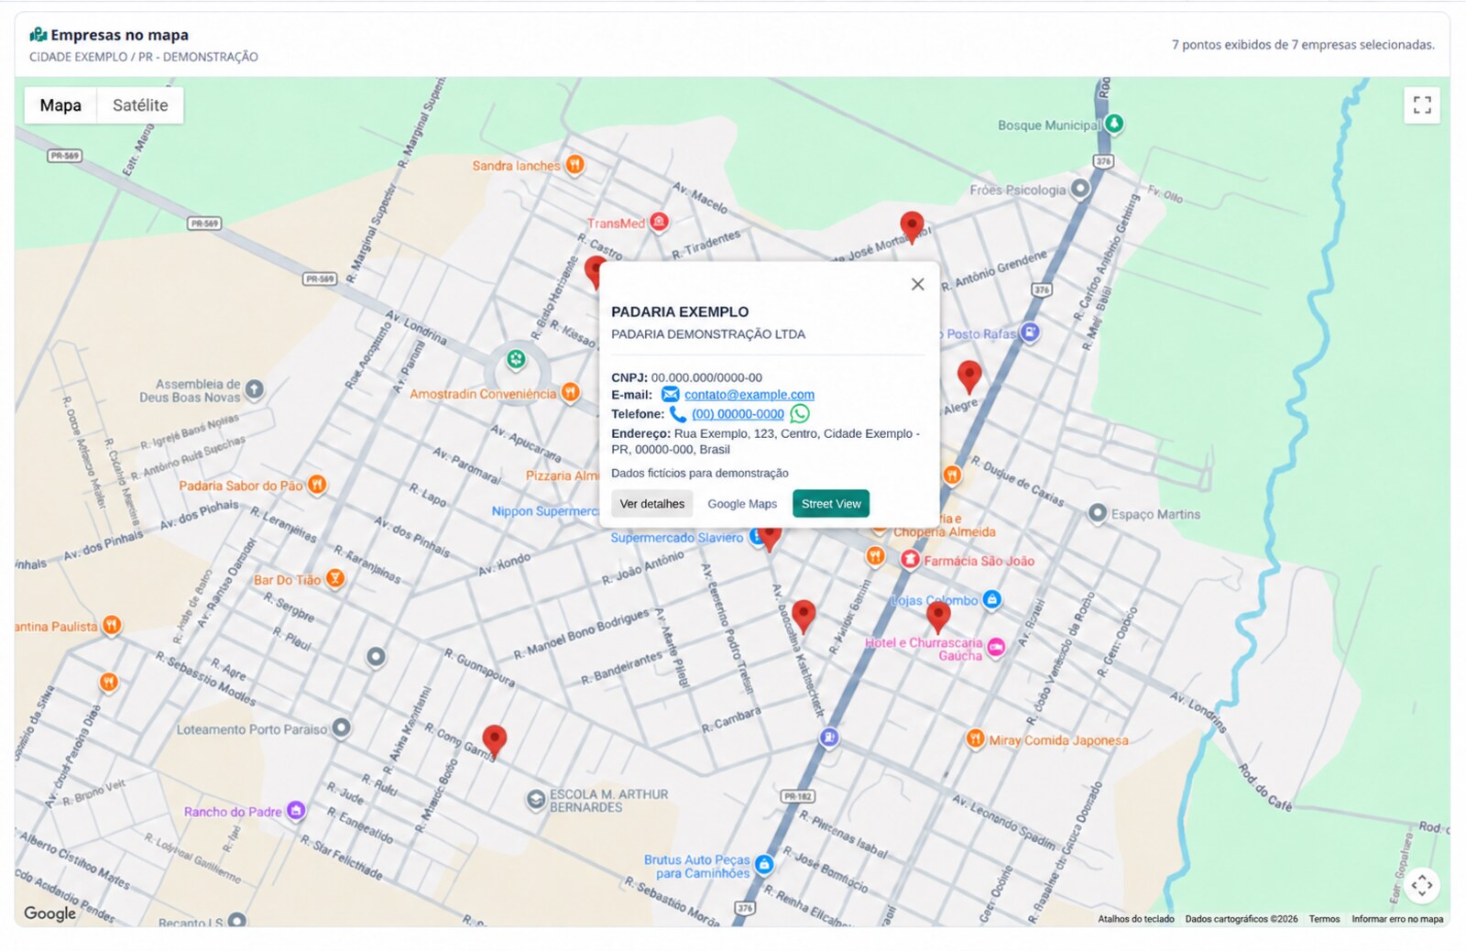
Task: Open Hotel e Churrascaria Gaúcha marker
Action: click(996, 648)
